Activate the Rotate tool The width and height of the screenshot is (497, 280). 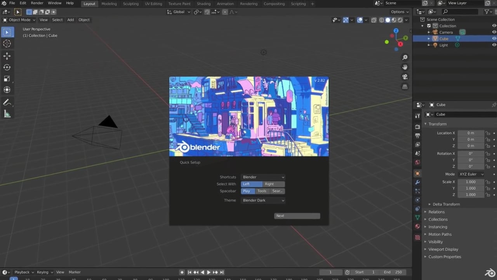(7, 67)
